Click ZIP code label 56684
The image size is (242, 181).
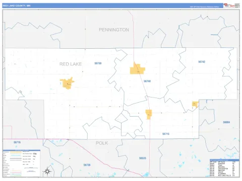226,122
